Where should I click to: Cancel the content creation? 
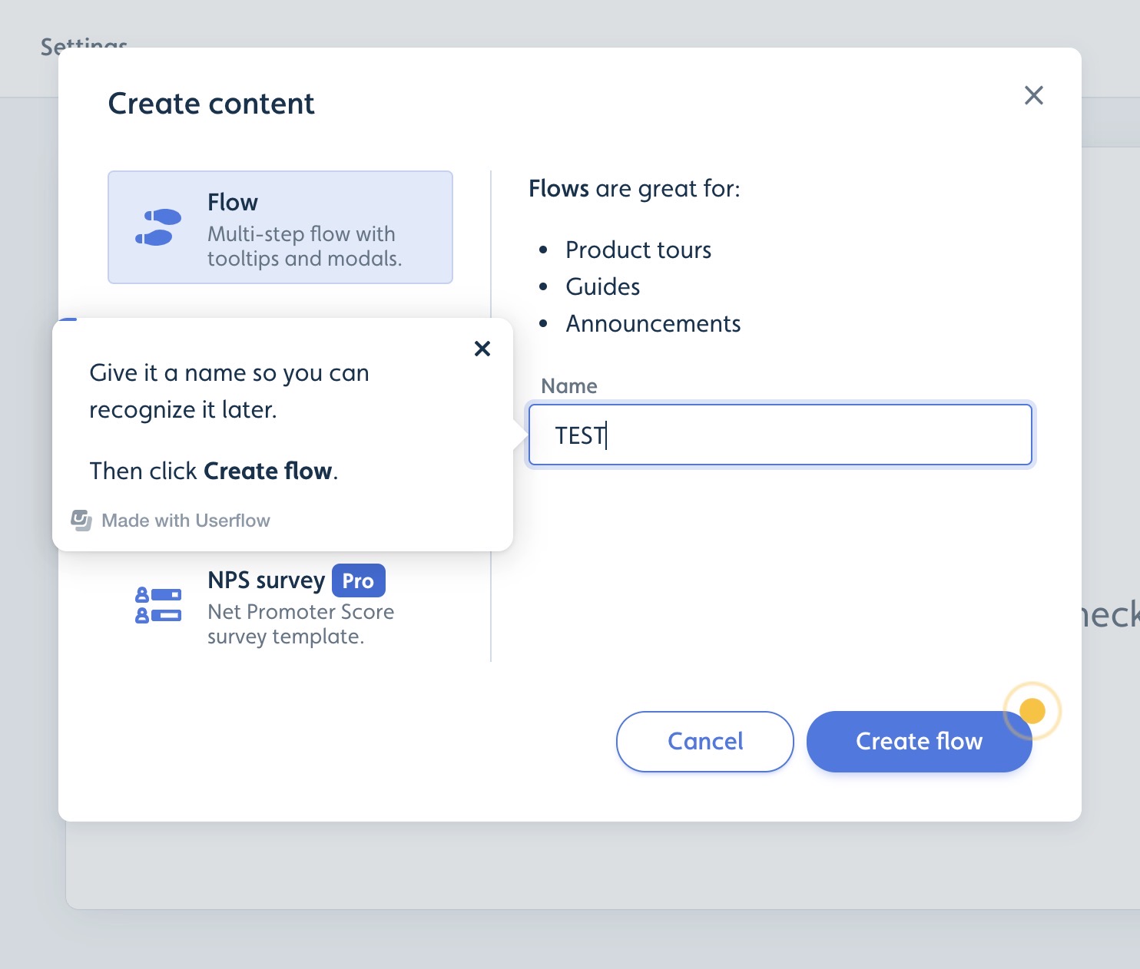pyautogui.click(x=704, y=742)
